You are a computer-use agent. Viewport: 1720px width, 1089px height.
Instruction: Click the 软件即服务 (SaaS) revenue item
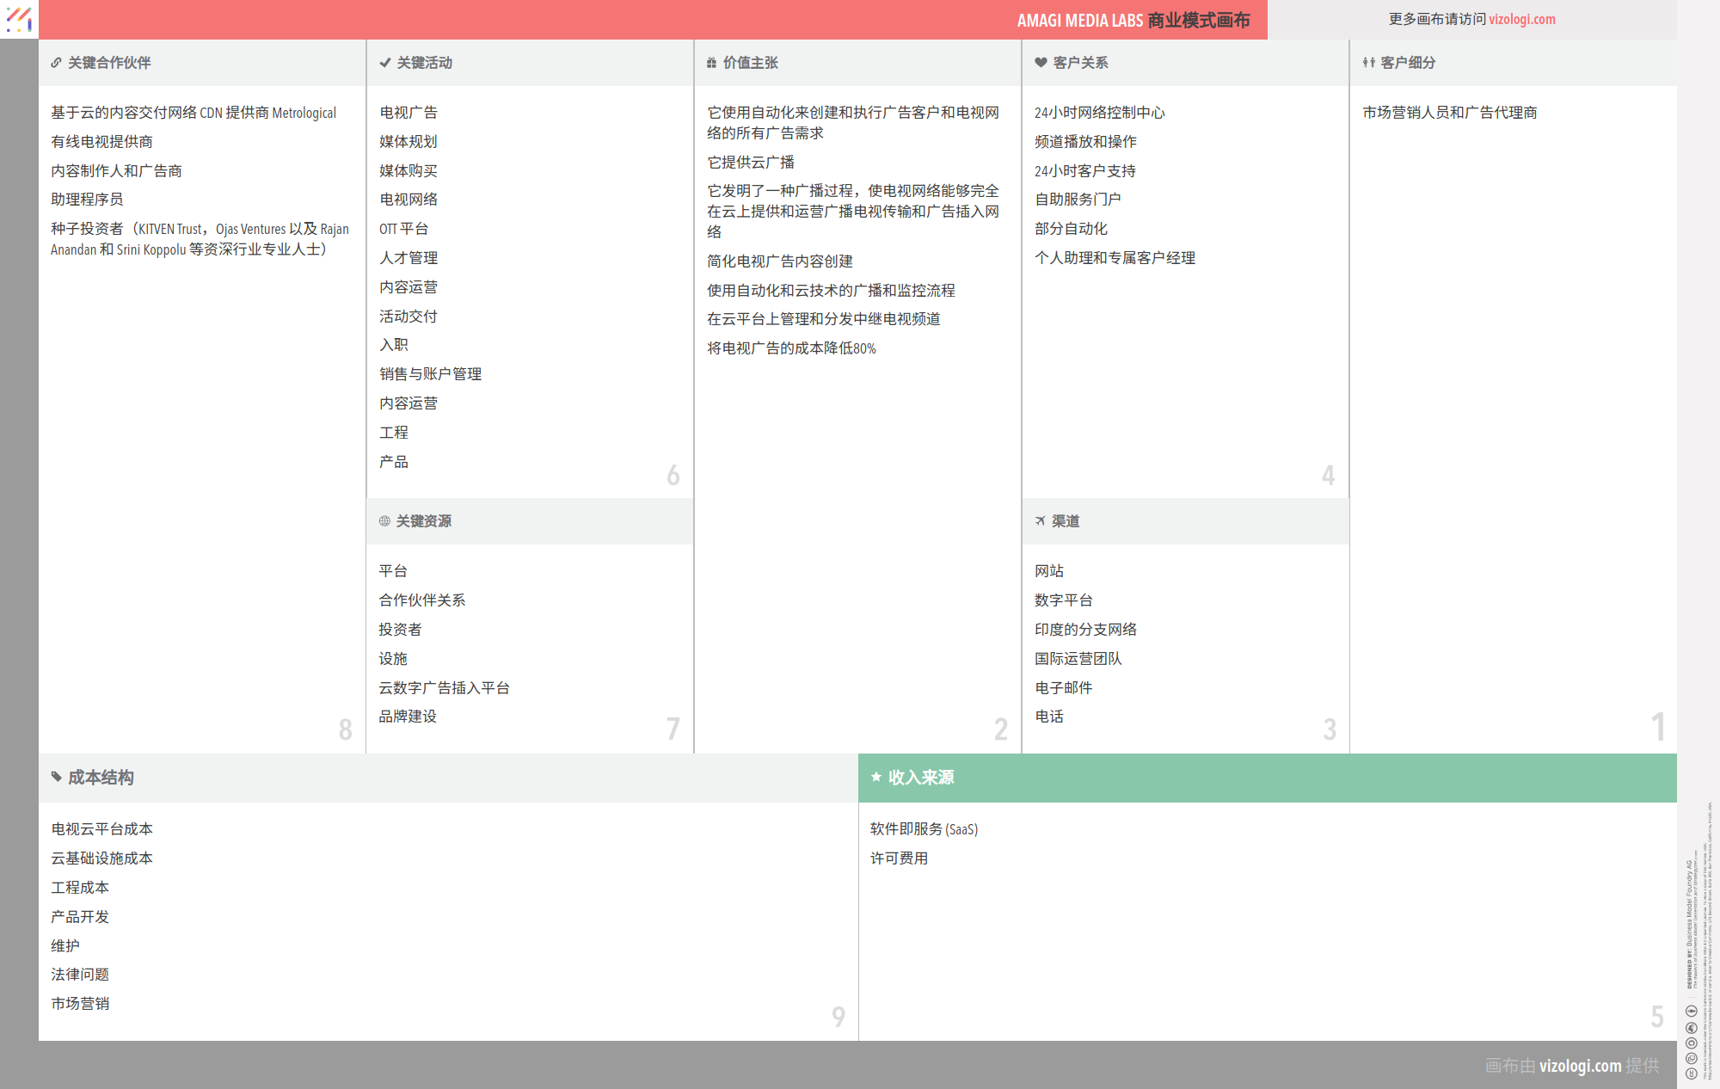(924, 829)
